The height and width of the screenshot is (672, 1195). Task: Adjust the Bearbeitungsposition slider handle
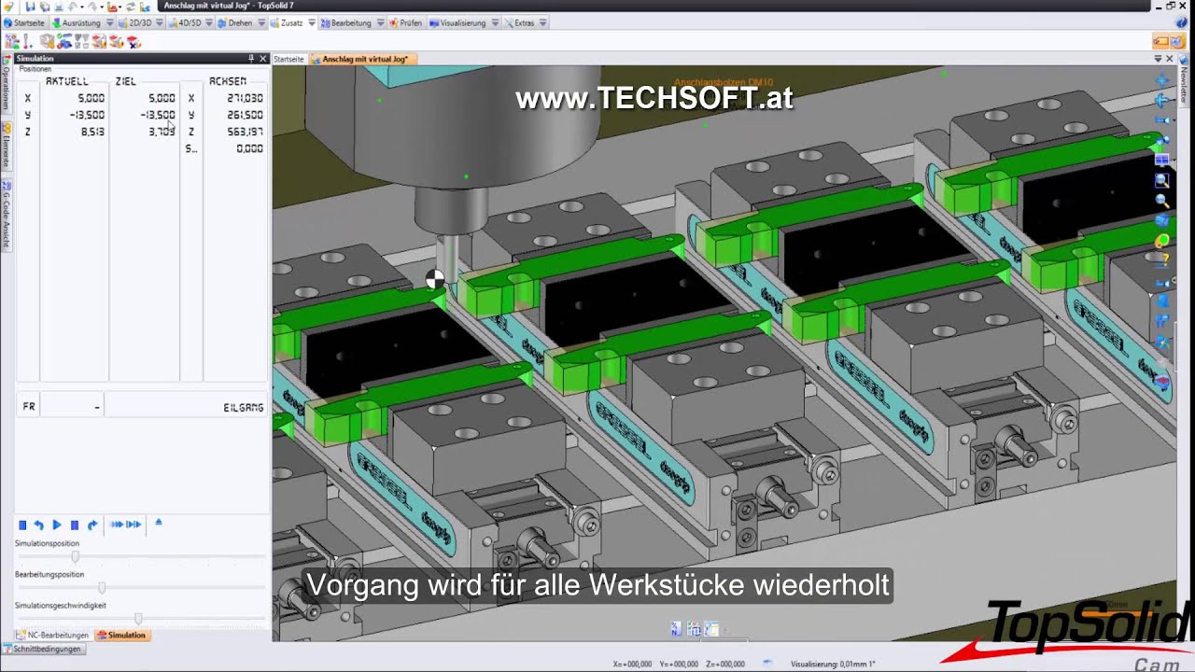click(x=102, y=588)
